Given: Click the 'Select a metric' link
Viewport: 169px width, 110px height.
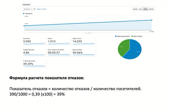Looking at the screenshot, I should pyautogui.click(x=41, y=9).
